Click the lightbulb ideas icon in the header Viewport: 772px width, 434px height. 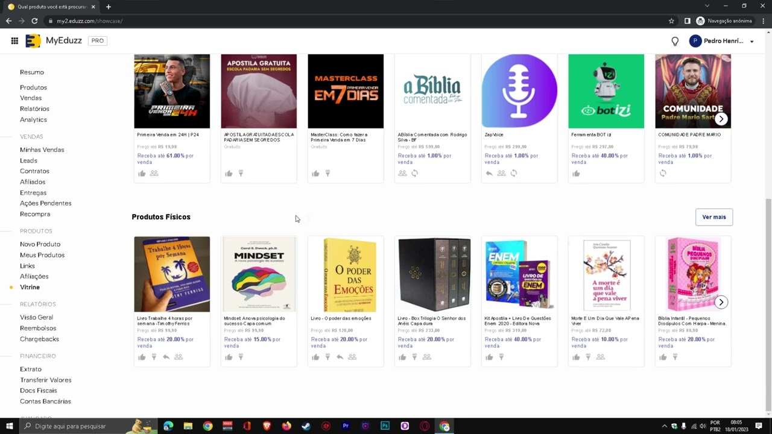point(675,41)
